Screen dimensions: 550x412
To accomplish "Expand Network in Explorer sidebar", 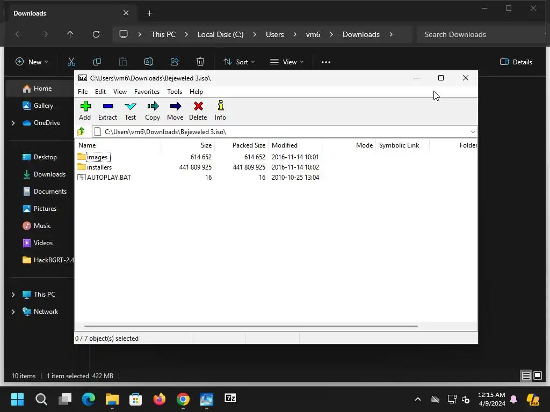I will pos(13,312).
